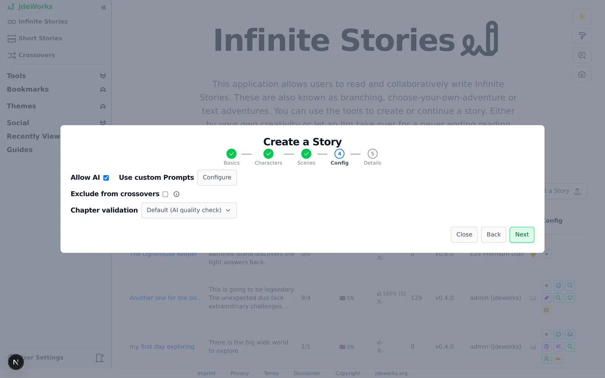
Task: Collapse the sidebar with double-chevron icon
Action: coord(103,8)
